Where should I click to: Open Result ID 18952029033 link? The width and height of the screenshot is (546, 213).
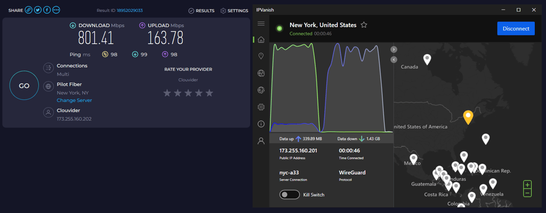pos(130,11)
